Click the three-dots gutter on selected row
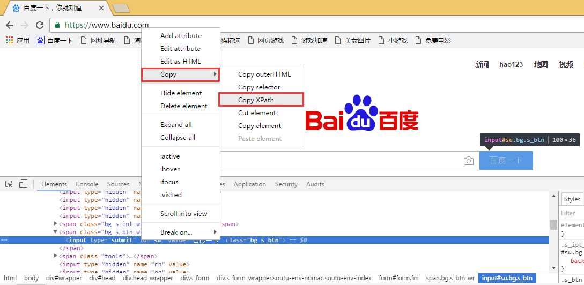 (4, 240)
